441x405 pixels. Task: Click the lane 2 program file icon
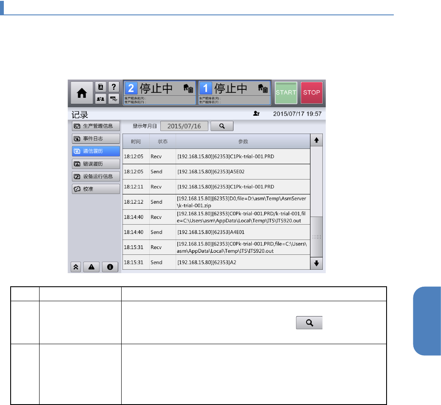188,88
